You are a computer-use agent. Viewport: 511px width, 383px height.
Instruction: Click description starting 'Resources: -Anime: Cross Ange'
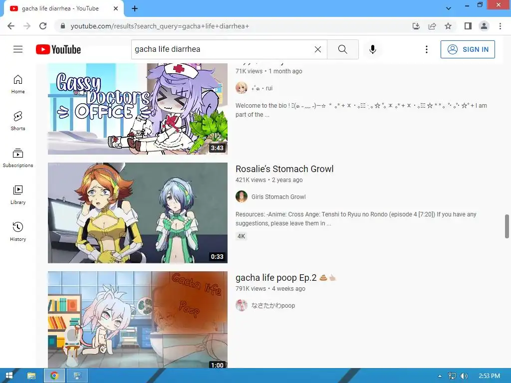pos(356,219)
